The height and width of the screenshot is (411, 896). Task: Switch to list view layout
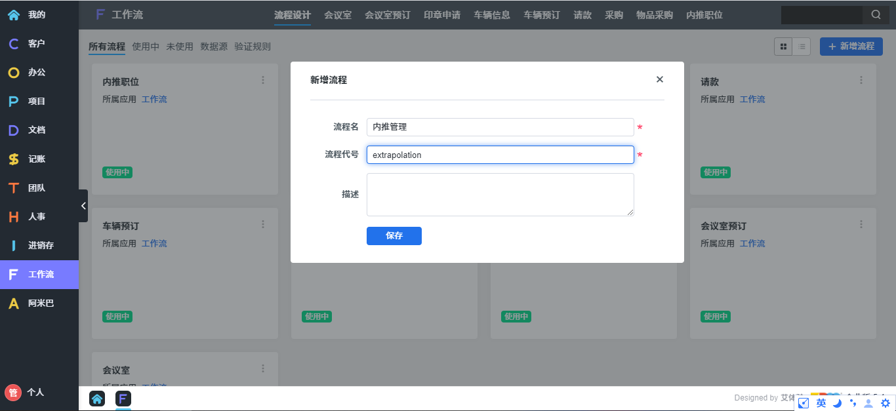coord(802,47)
